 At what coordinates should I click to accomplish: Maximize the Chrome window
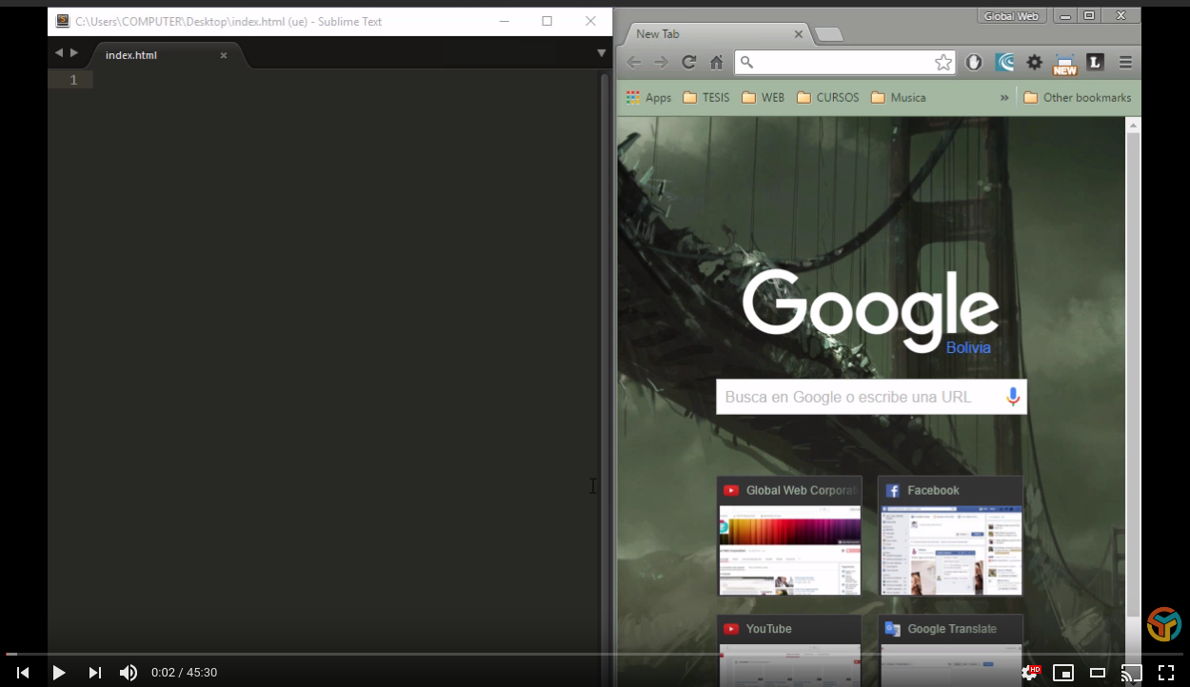(1090, 15)
